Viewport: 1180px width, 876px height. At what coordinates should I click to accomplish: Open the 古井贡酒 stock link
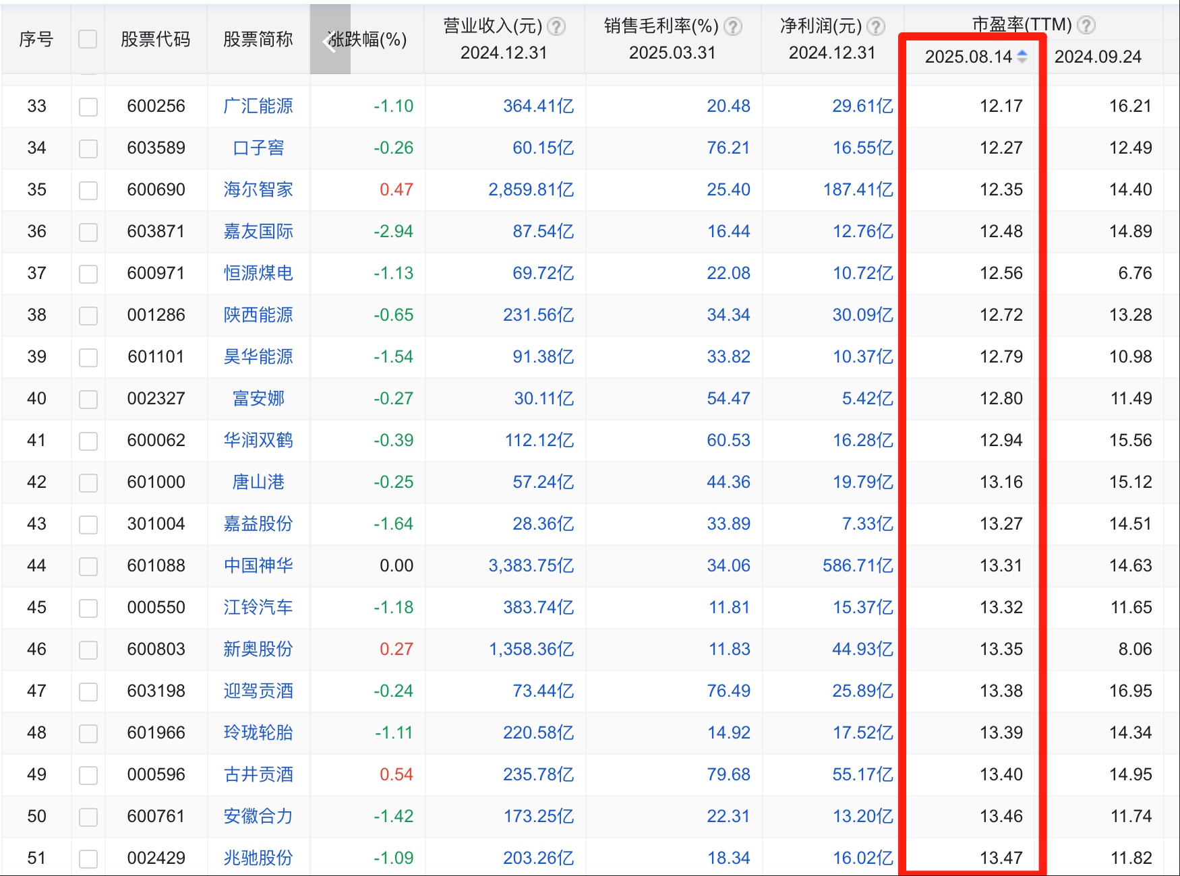[258, 774]
